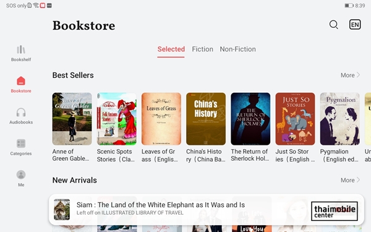Open The Return of Sherlock Holmes cover
371x232 pixels.
coord(250,119)
